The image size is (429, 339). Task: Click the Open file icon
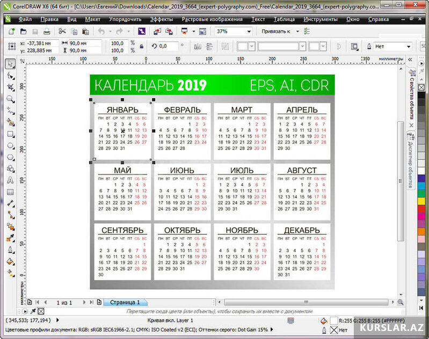[23, 32]
